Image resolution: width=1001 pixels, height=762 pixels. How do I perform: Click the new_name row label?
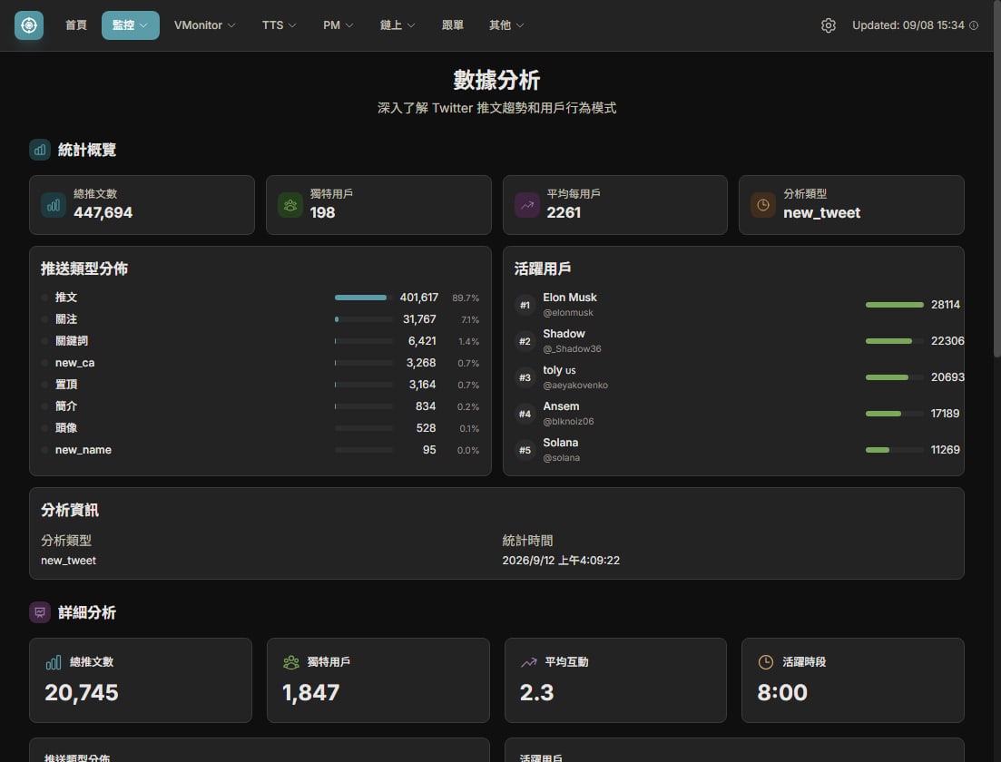click(x=83, y=450)
